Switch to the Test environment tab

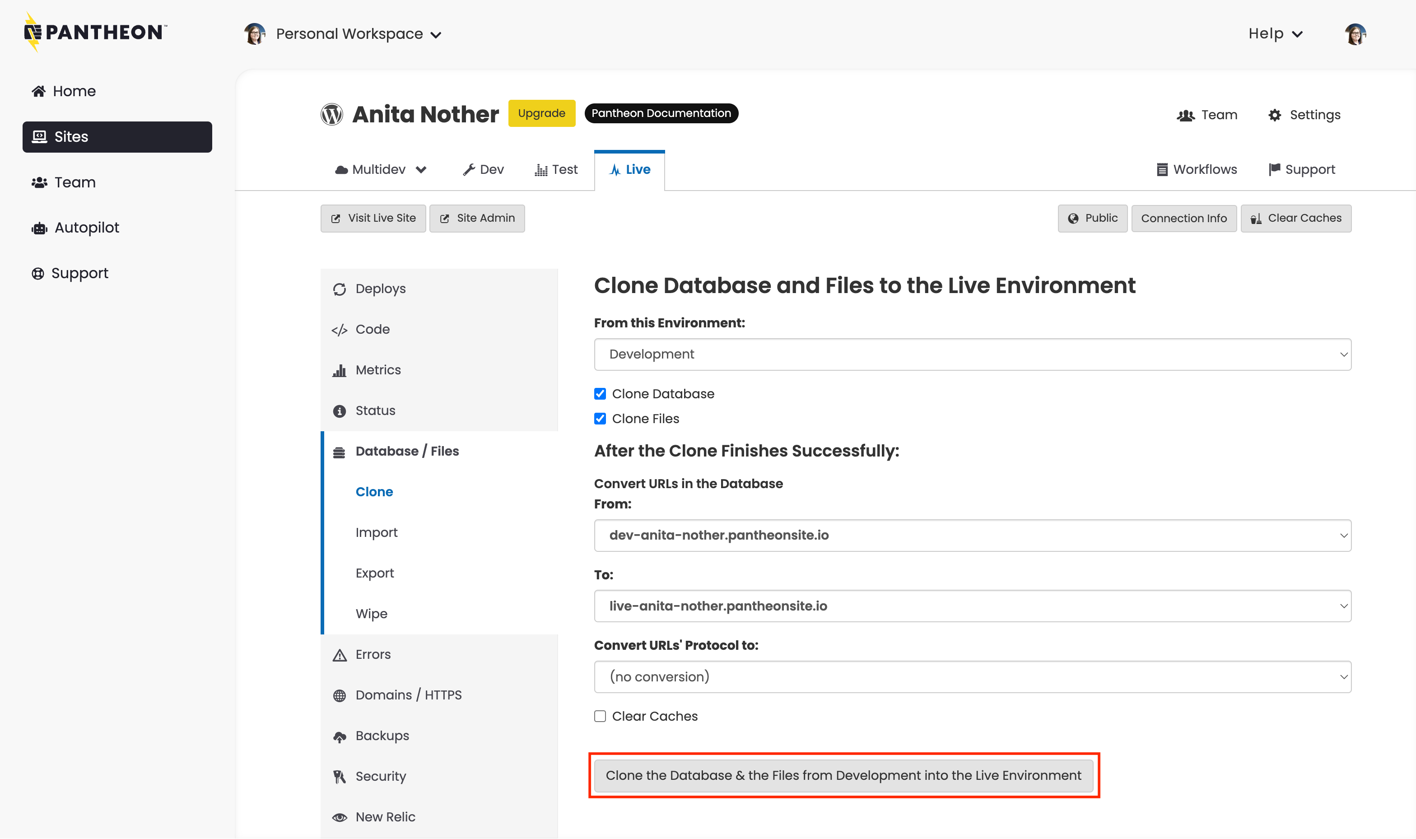pyautogui.click(x=556, y=170)
